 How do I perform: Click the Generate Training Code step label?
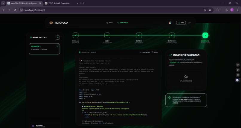click(205, 42)
